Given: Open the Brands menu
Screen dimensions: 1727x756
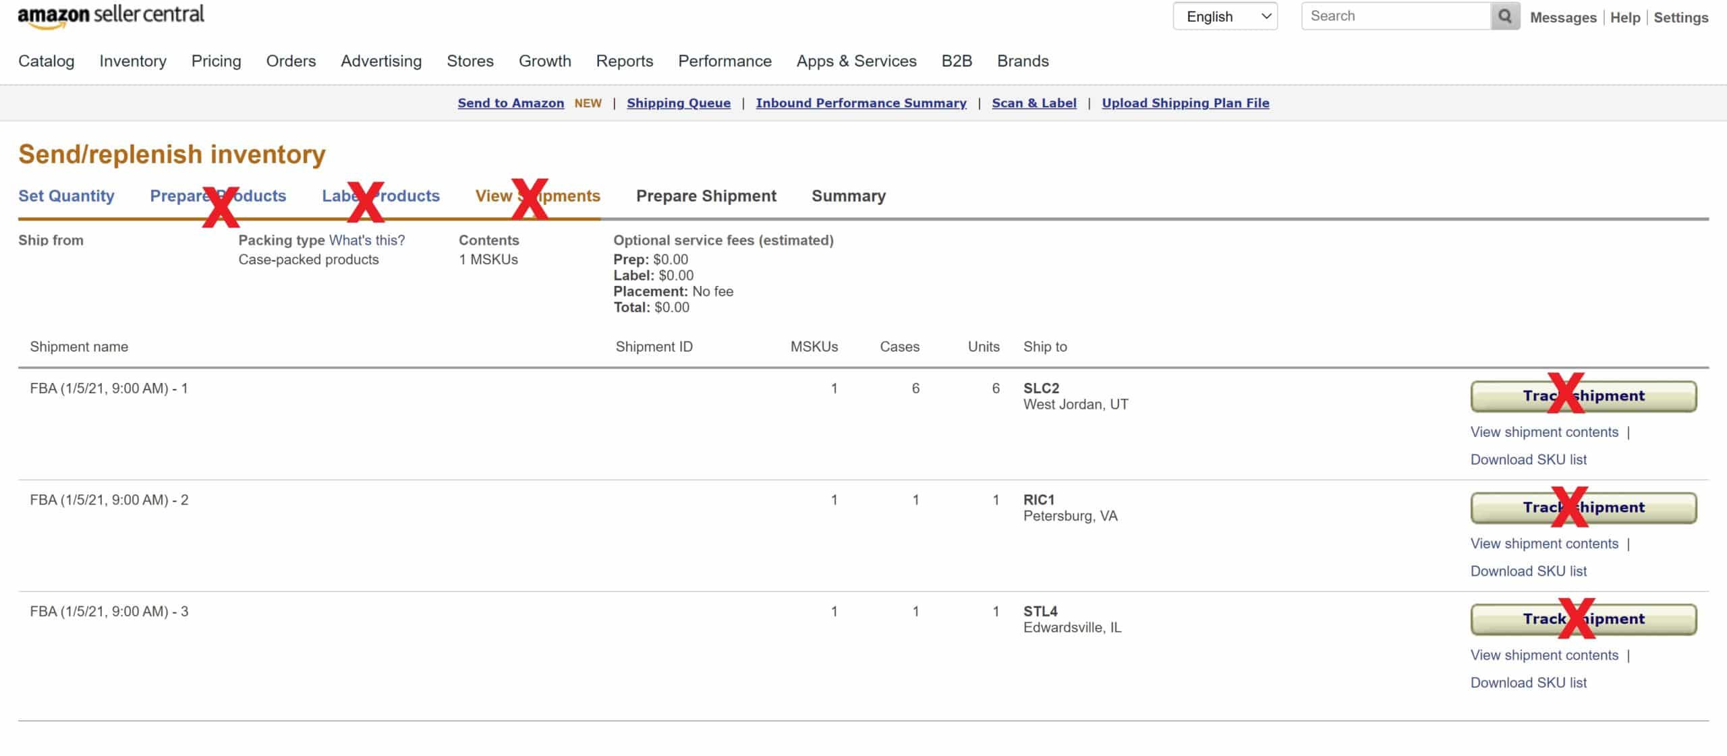Looking at the screenshot, I should pyautogui.click(x=1023, y=61).
